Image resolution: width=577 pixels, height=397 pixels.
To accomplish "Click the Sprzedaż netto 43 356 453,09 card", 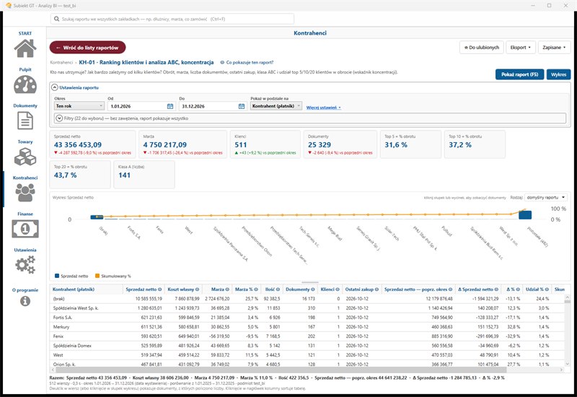I will pos(93,144).
